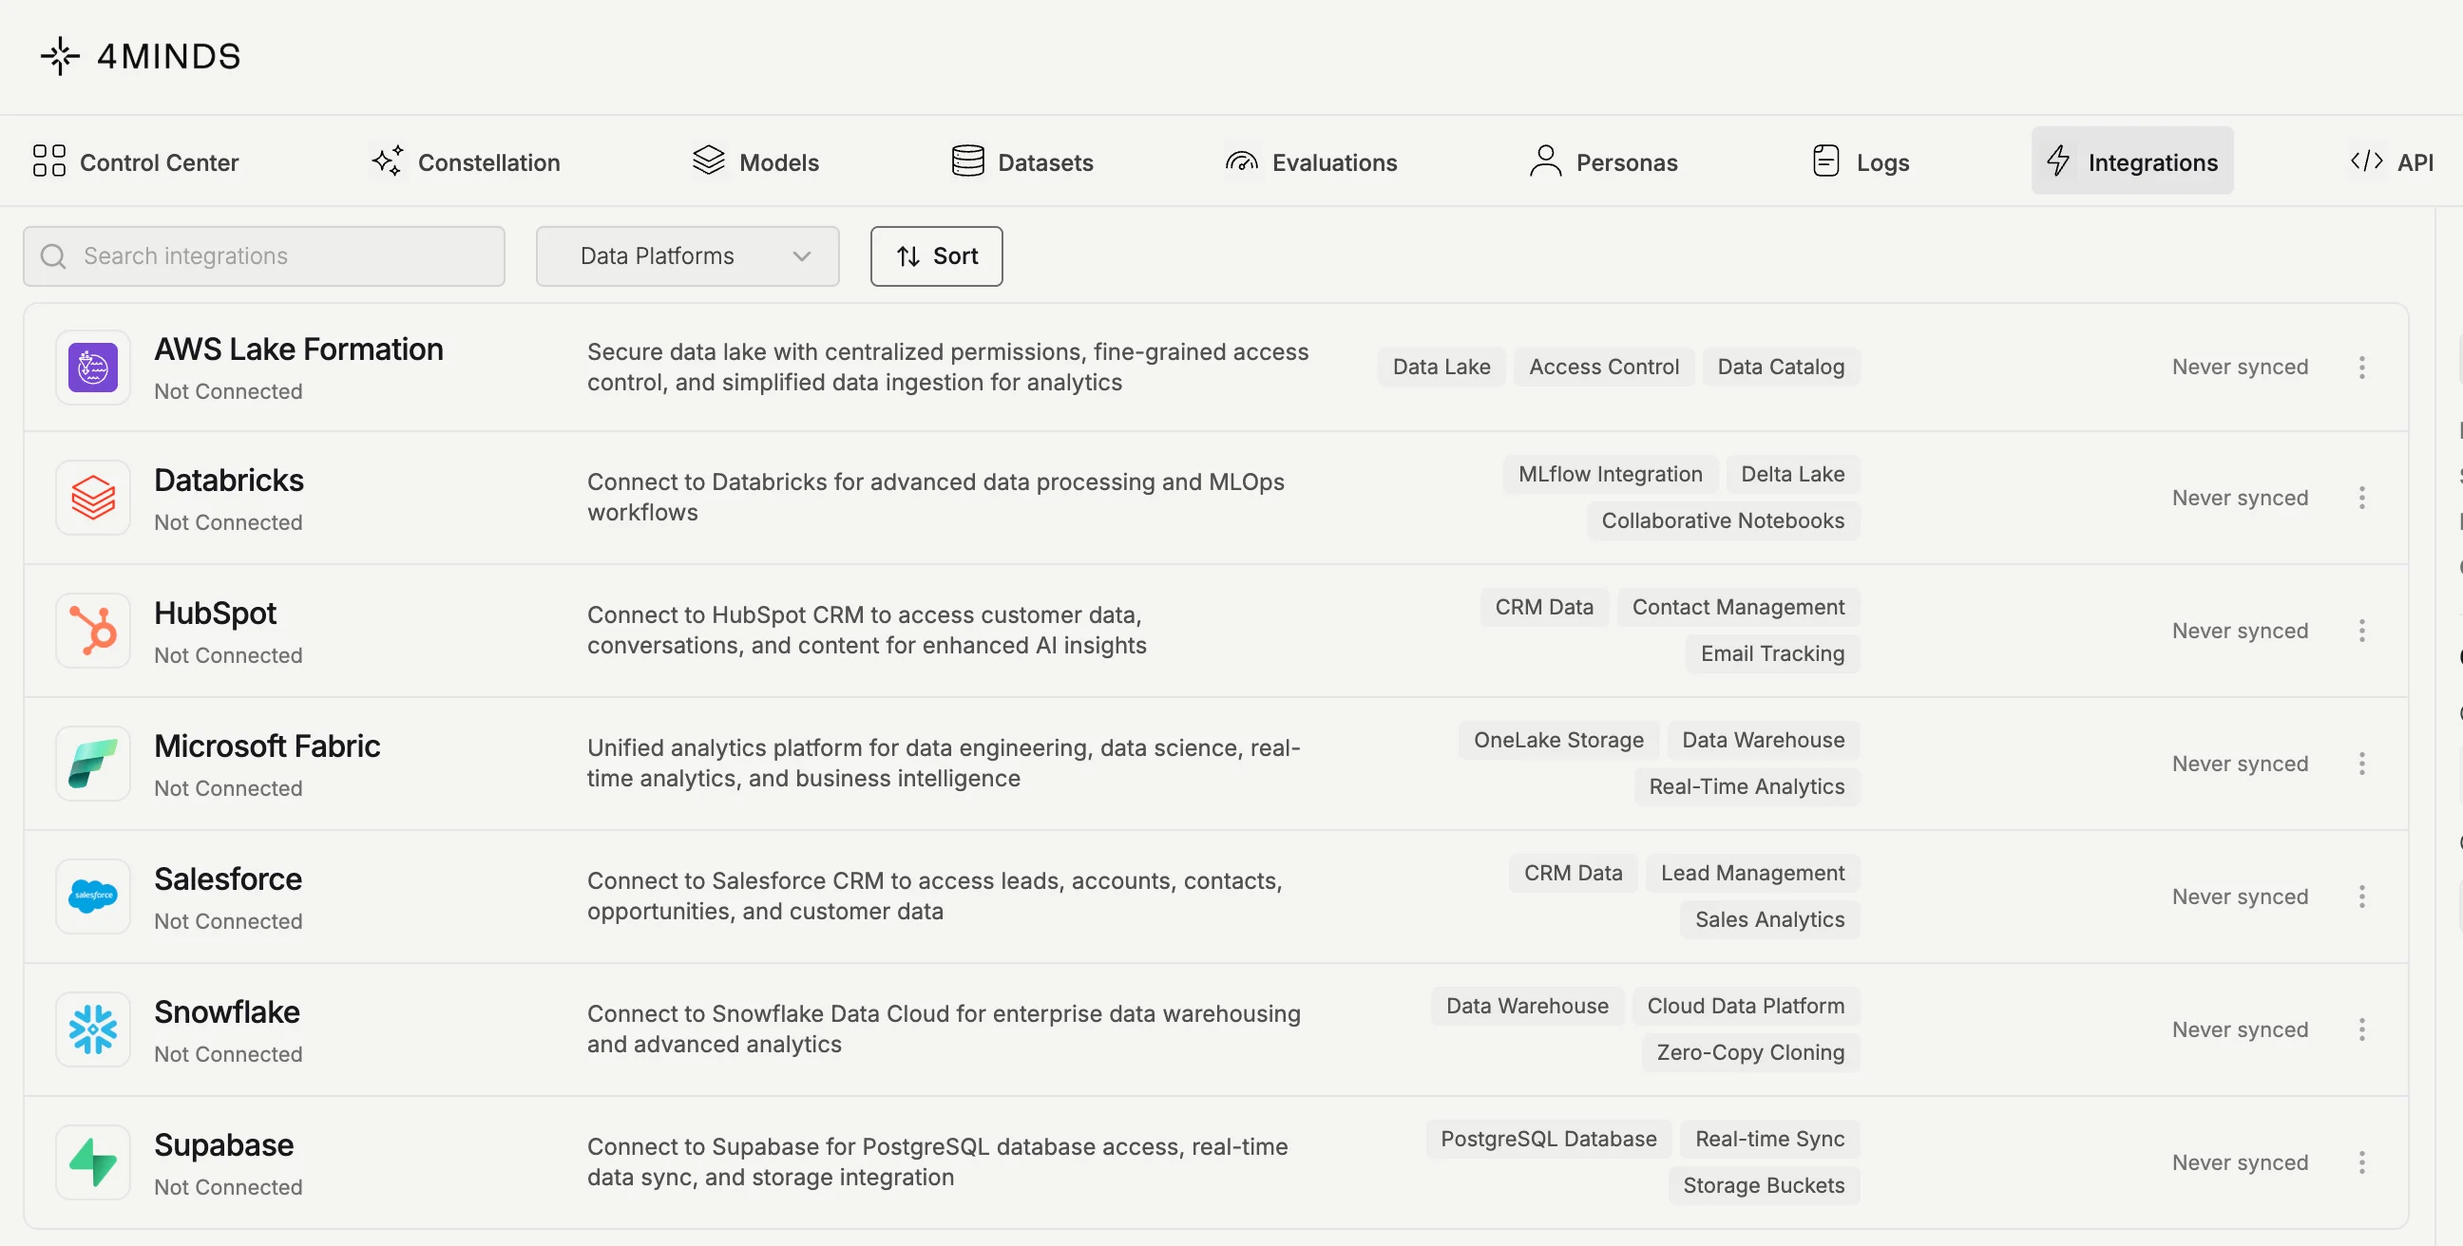Open more options for AWS Lake Formation

tap(2361, 367)
